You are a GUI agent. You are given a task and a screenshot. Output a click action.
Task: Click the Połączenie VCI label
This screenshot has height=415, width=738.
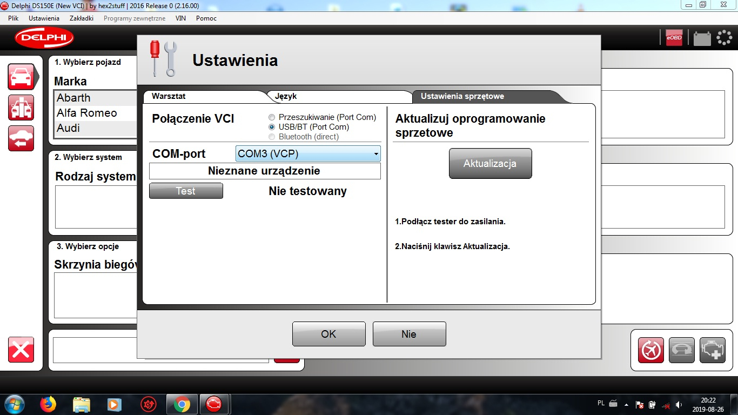tap(193, 119)
